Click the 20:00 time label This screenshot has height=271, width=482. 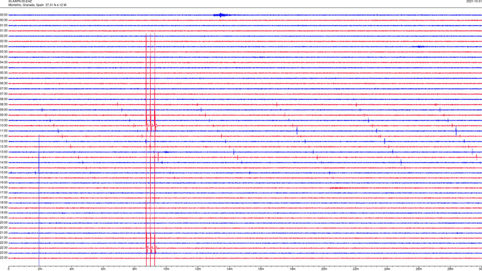click(4, 223)
